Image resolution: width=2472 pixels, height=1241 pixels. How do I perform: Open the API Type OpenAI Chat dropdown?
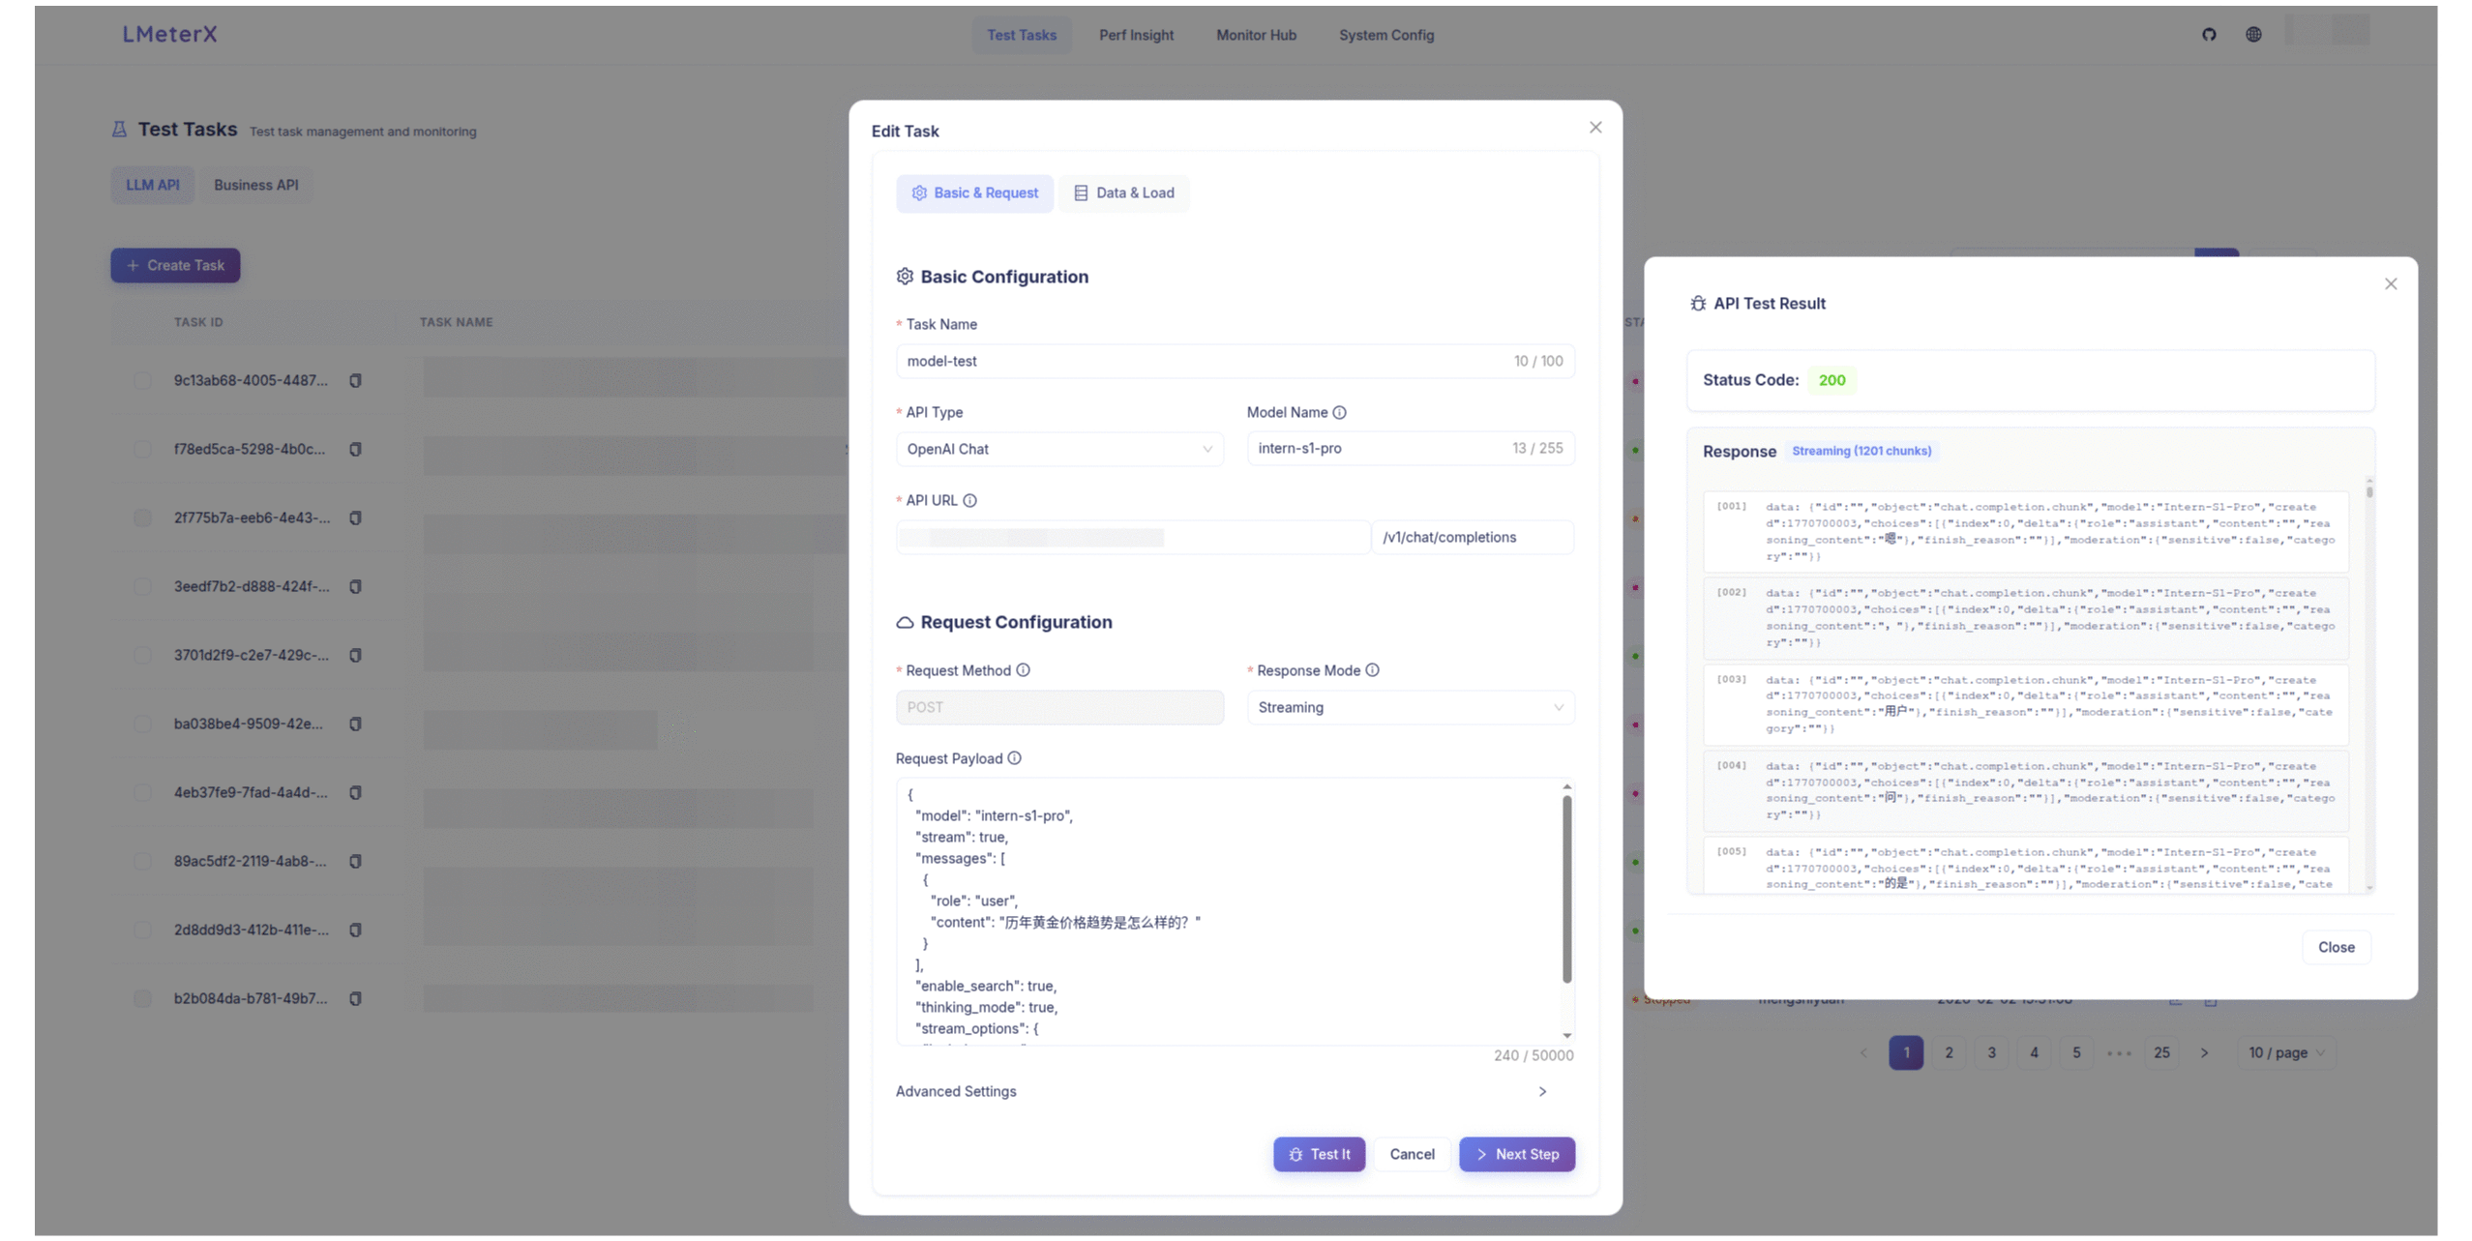coord(1058,449)
